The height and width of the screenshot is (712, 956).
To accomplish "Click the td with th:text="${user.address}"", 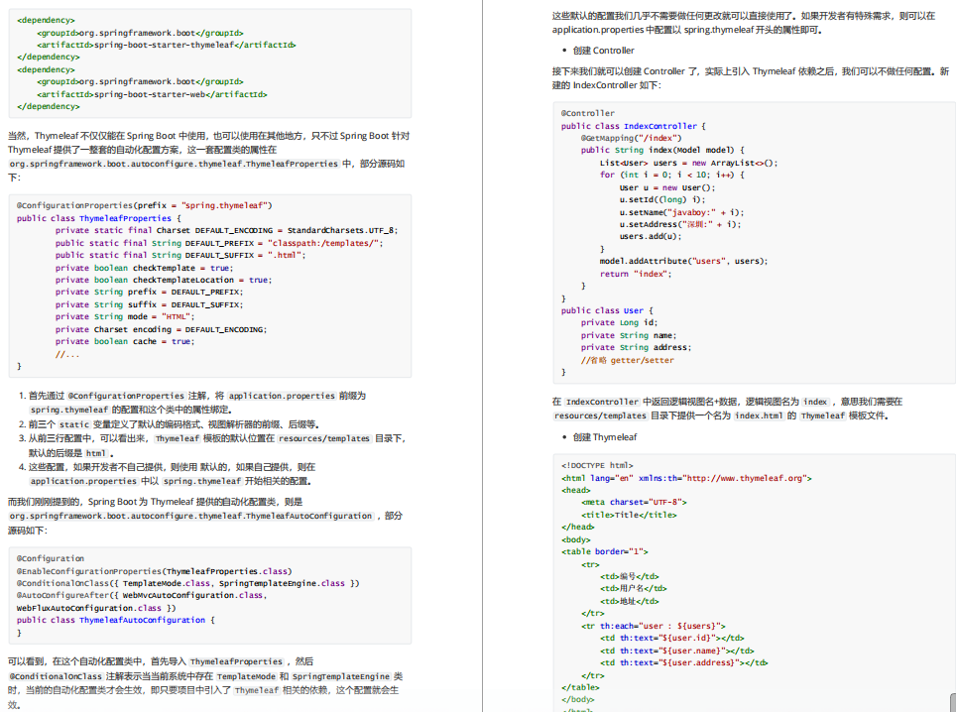I will click(684, 662).
